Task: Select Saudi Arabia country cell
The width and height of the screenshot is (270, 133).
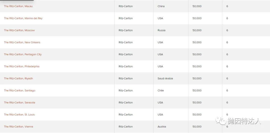Action: (x=165, y=78)
